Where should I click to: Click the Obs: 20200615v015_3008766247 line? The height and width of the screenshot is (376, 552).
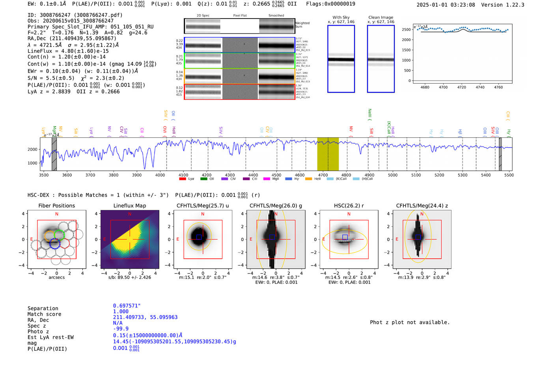tap(71, 21)
